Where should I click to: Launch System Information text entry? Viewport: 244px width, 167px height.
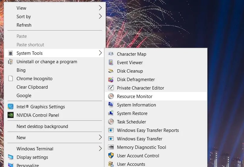tap(136, 105)
